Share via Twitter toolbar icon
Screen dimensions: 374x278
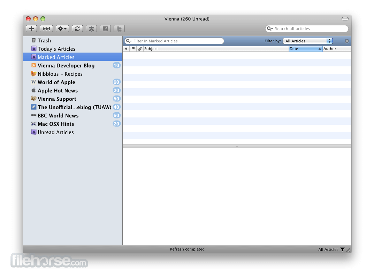[119, 29]
